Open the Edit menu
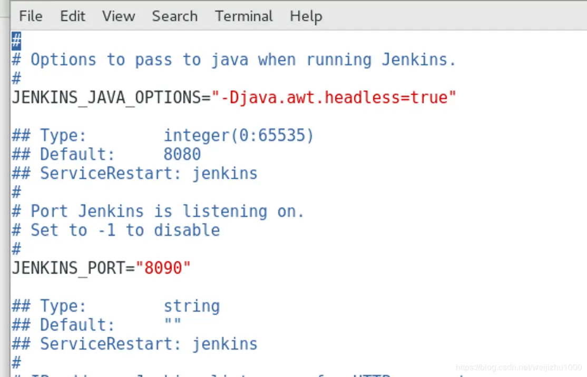587x377 pixels. click(73, 16)
